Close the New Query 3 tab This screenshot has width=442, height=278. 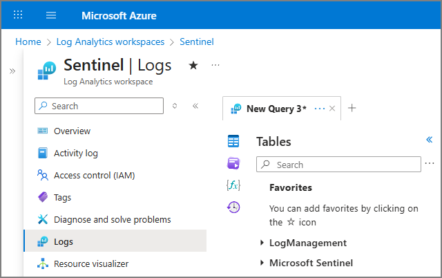coord(332,109)
